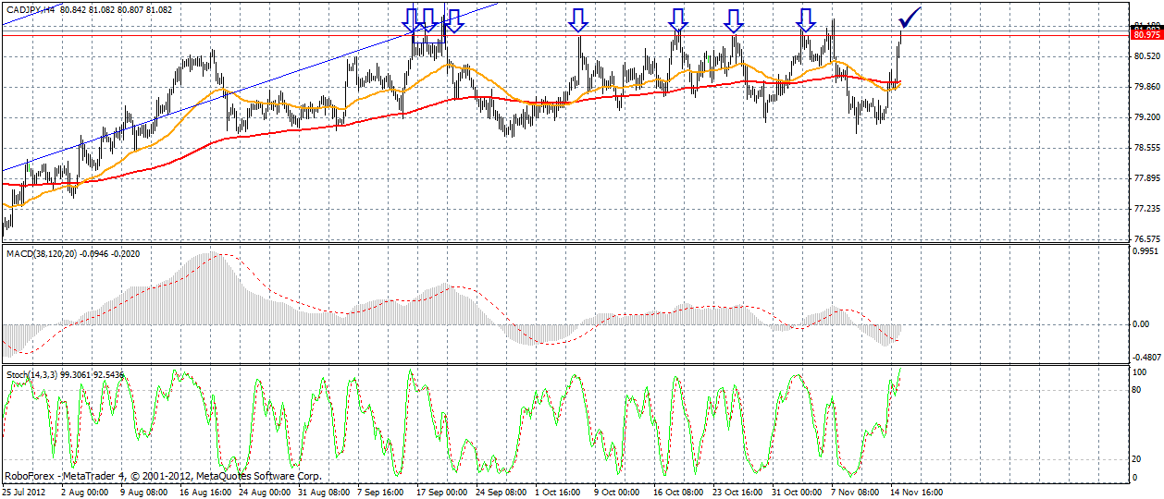This screenshot has width=1164, height=499.
Task: Click the 16 Aug 16:00 time label
Action: point(205,493)
